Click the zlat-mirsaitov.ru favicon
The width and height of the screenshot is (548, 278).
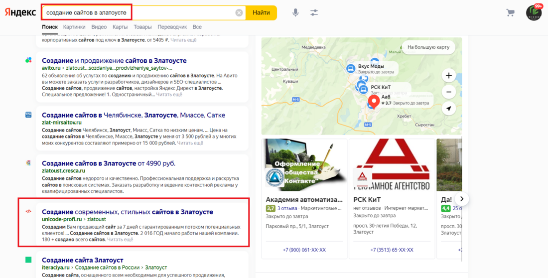(x=28, y=115)
